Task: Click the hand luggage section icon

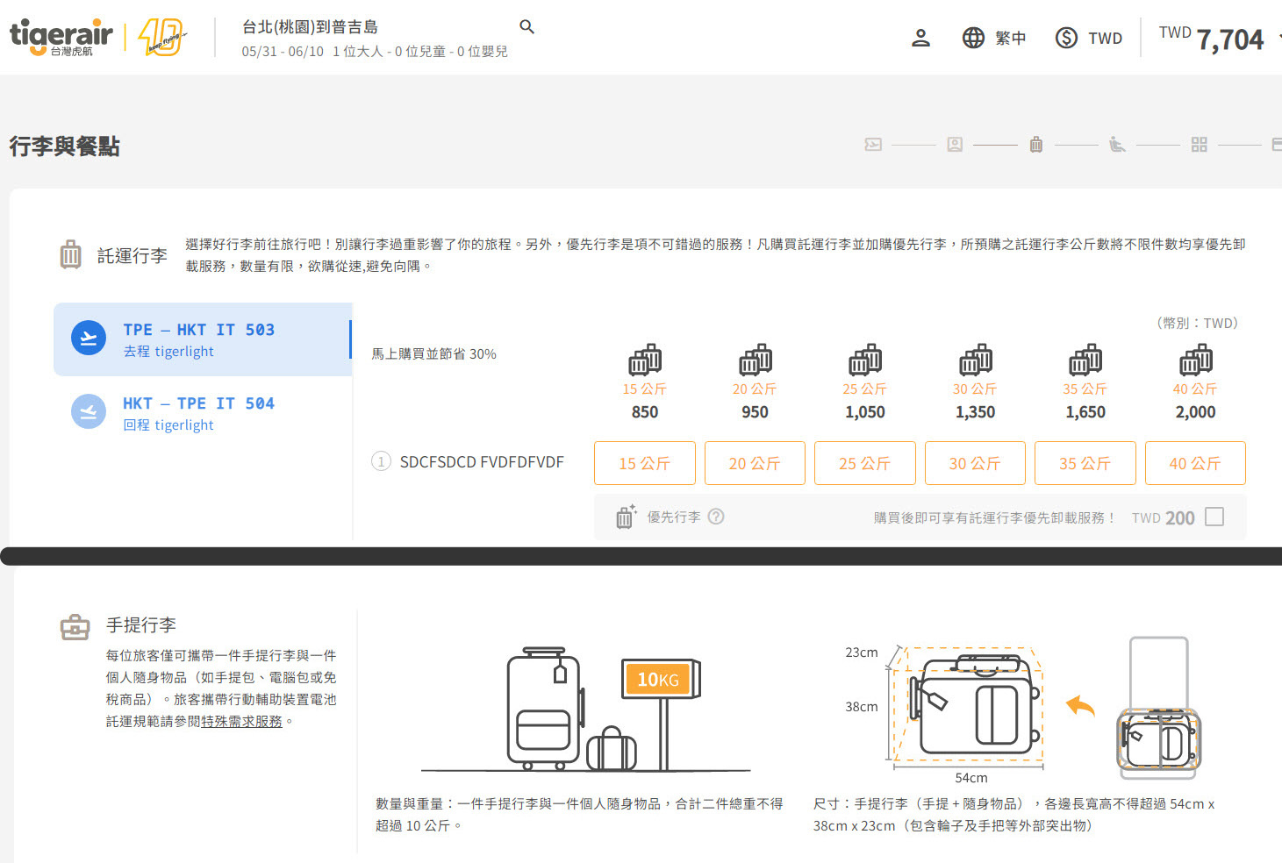Action: [75, 626]
